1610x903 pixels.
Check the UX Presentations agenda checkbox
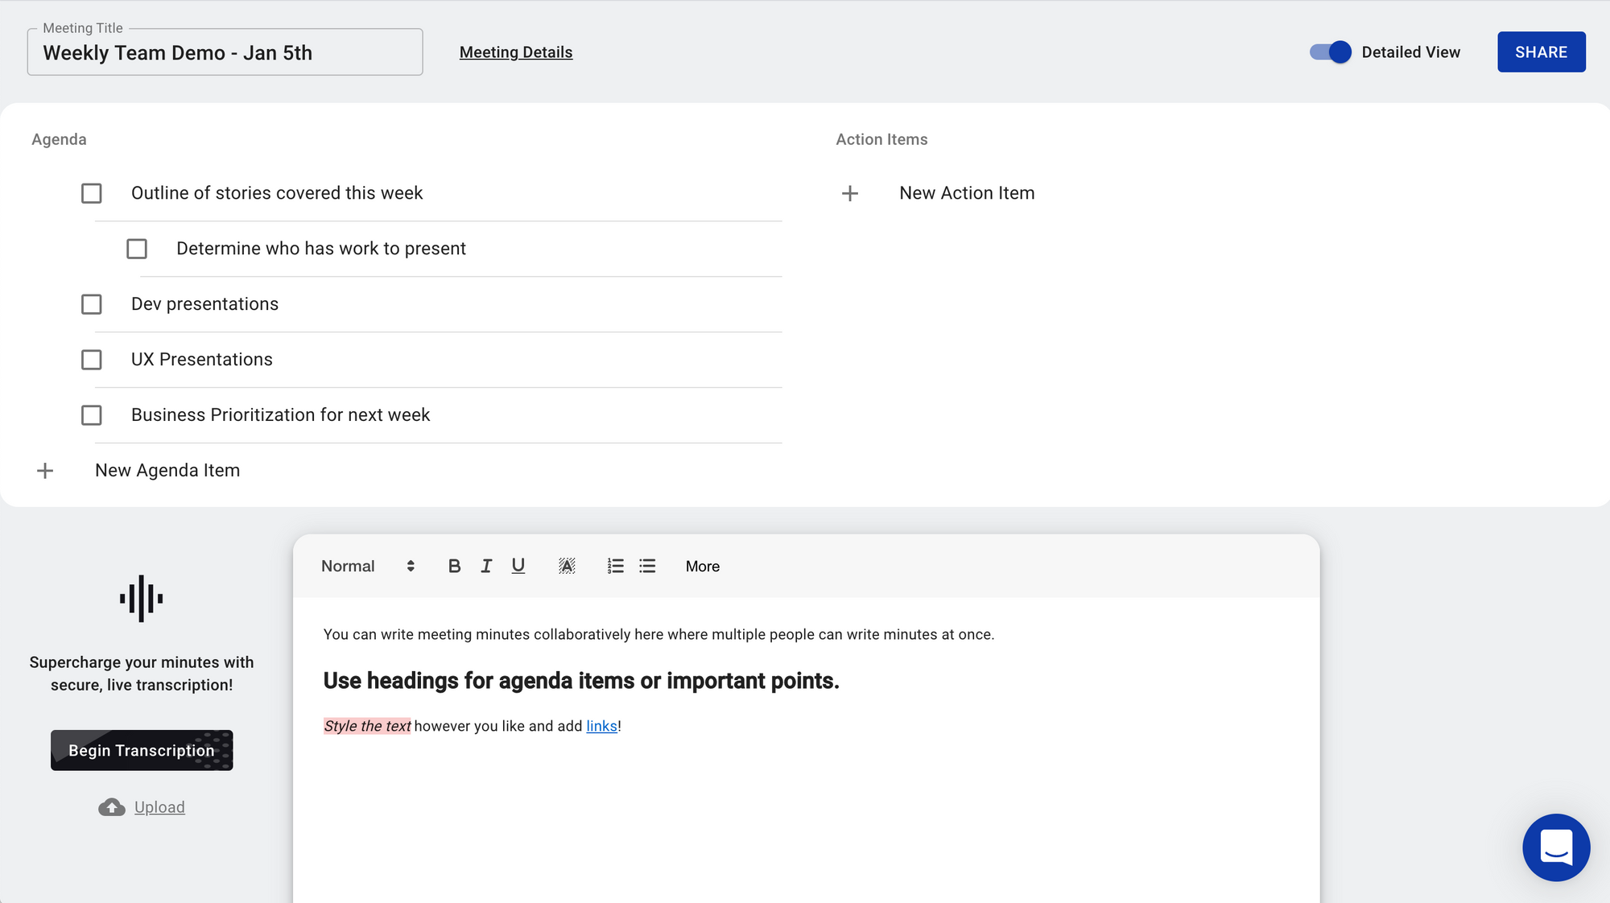(x=91, y=359)
